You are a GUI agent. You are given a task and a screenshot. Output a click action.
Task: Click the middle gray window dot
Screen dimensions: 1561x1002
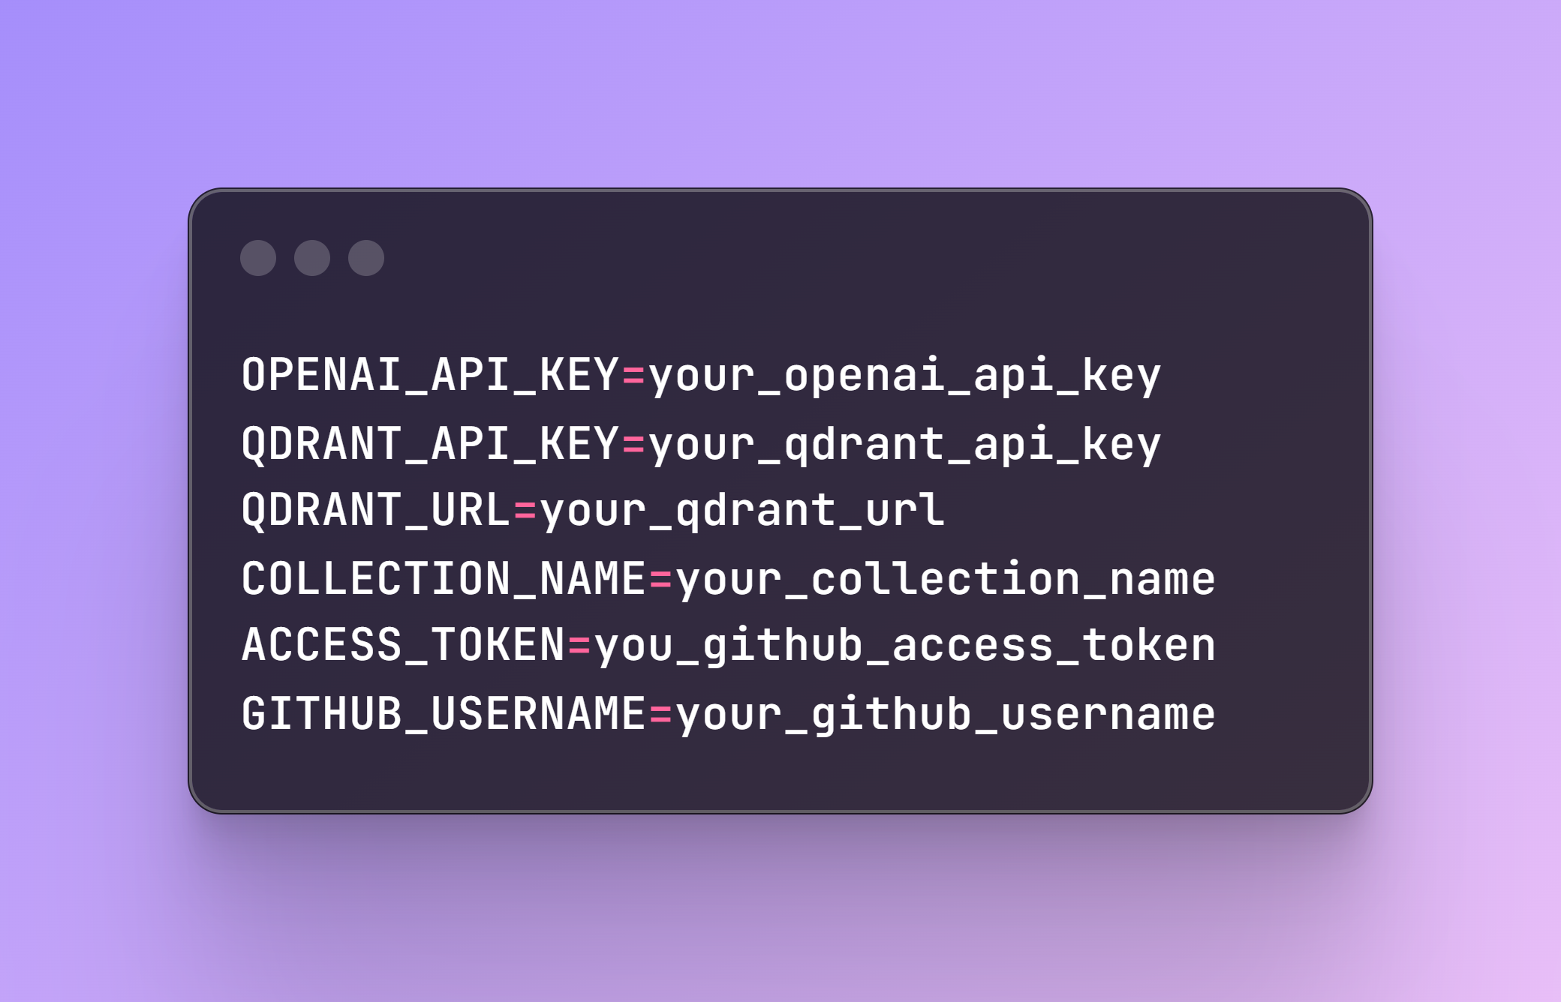click(x=312, y=258)
